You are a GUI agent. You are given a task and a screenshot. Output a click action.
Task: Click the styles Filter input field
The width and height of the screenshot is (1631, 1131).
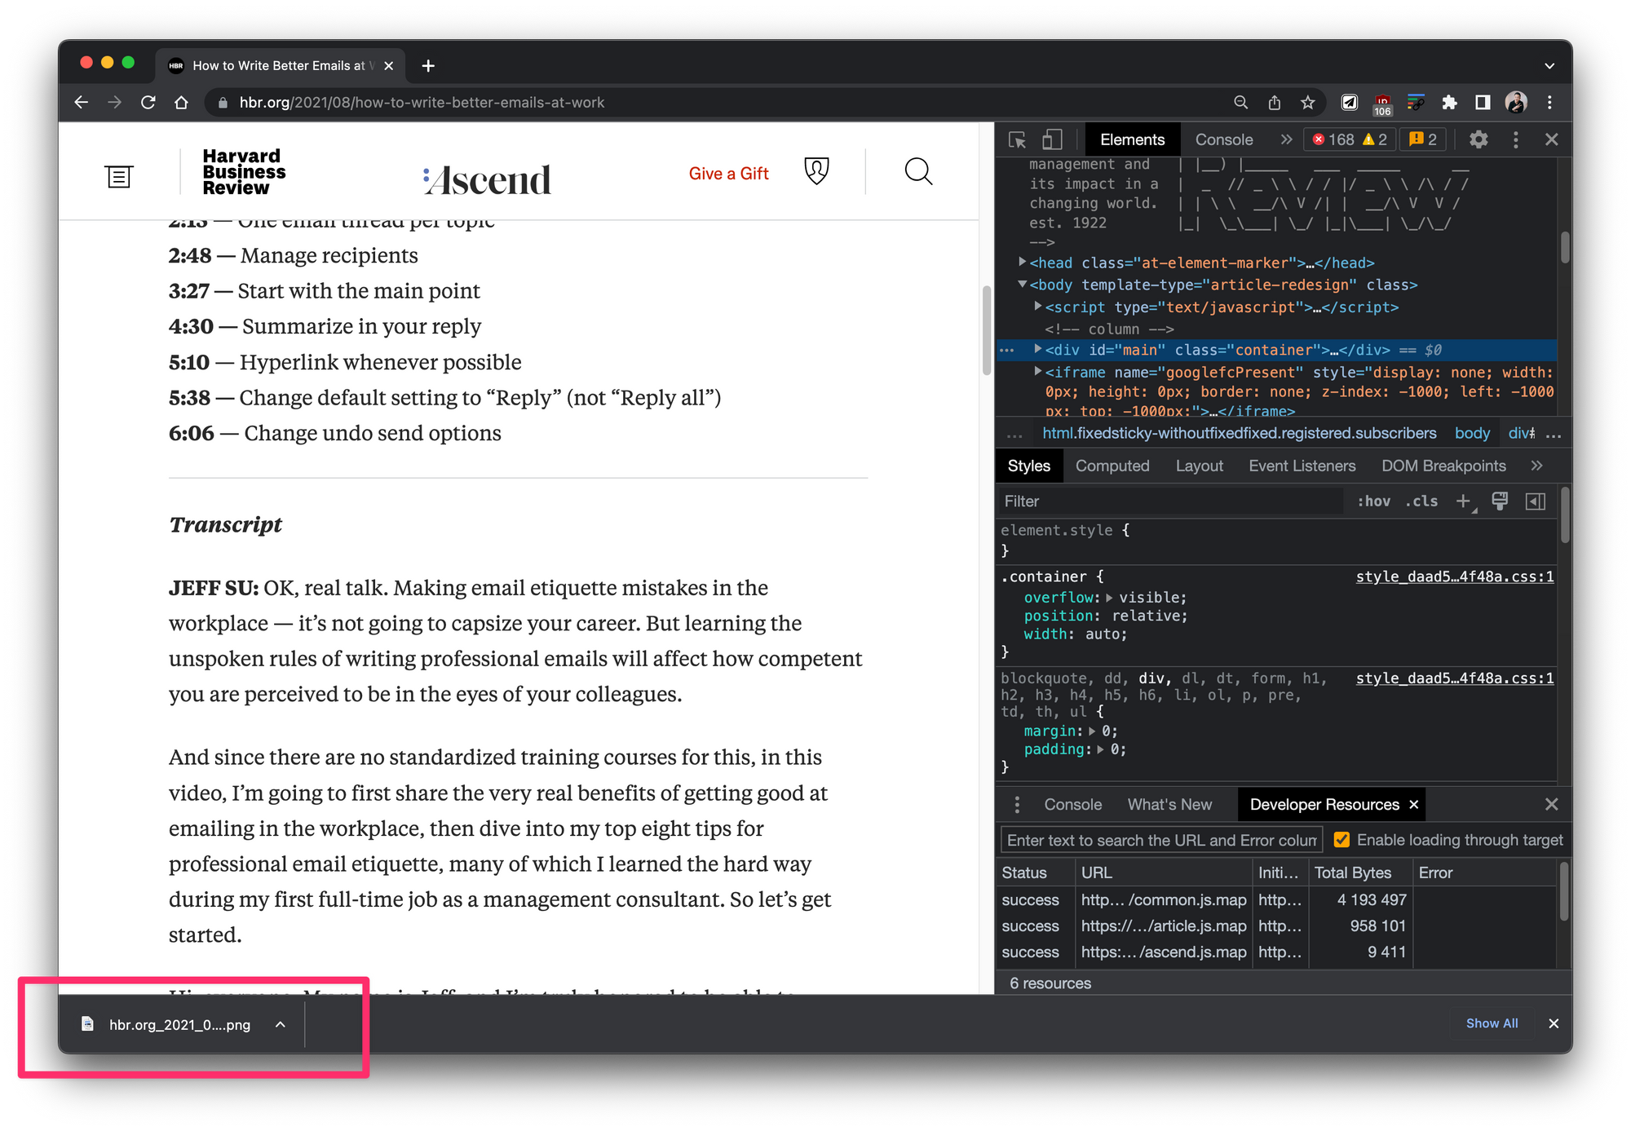pyautogui.click(x=1170, y=501)
